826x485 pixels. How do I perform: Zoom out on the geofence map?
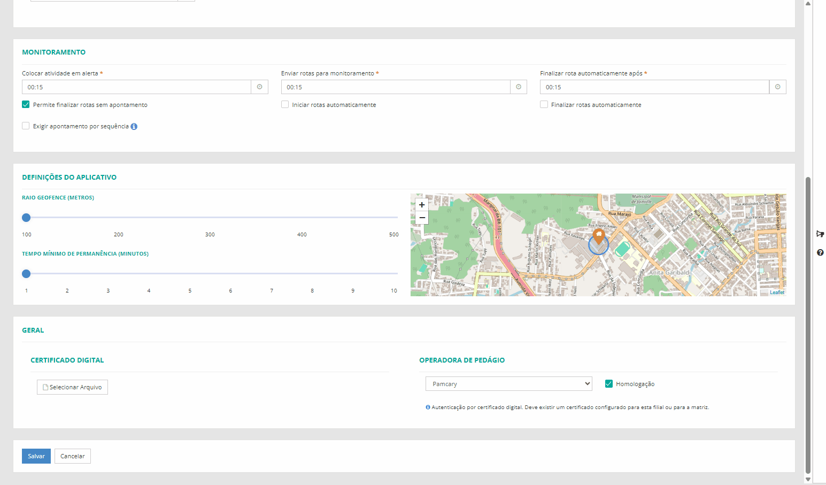pyautogui.click(x=422, y=218)
